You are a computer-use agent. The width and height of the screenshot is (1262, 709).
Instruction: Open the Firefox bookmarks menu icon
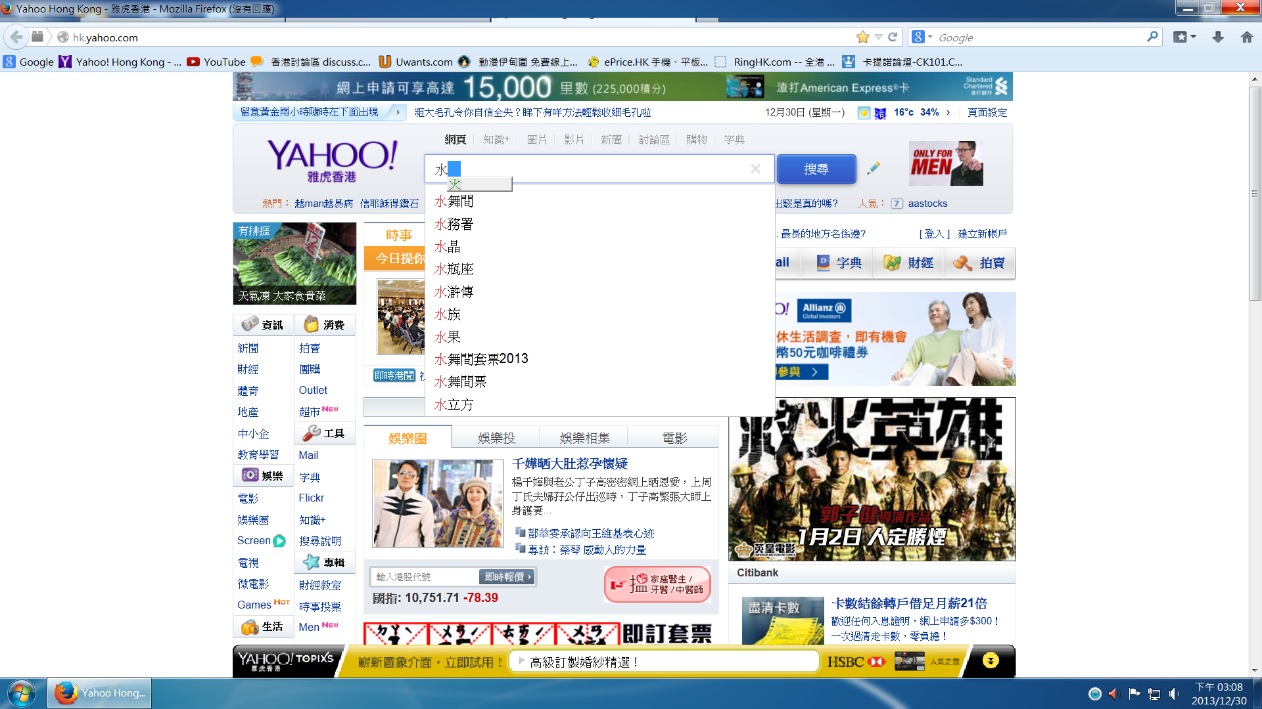1184,37
